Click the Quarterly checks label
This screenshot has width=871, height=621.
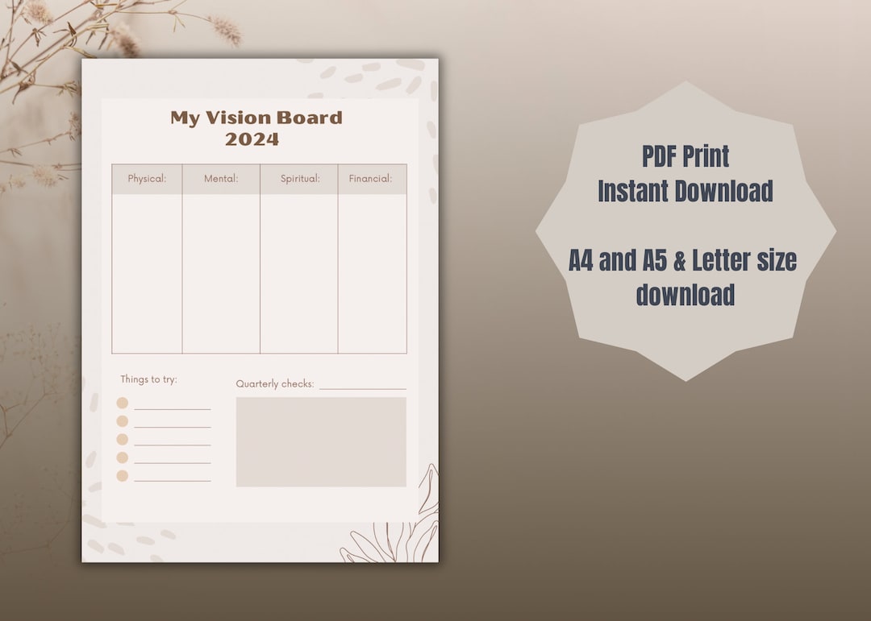point(273,384)
